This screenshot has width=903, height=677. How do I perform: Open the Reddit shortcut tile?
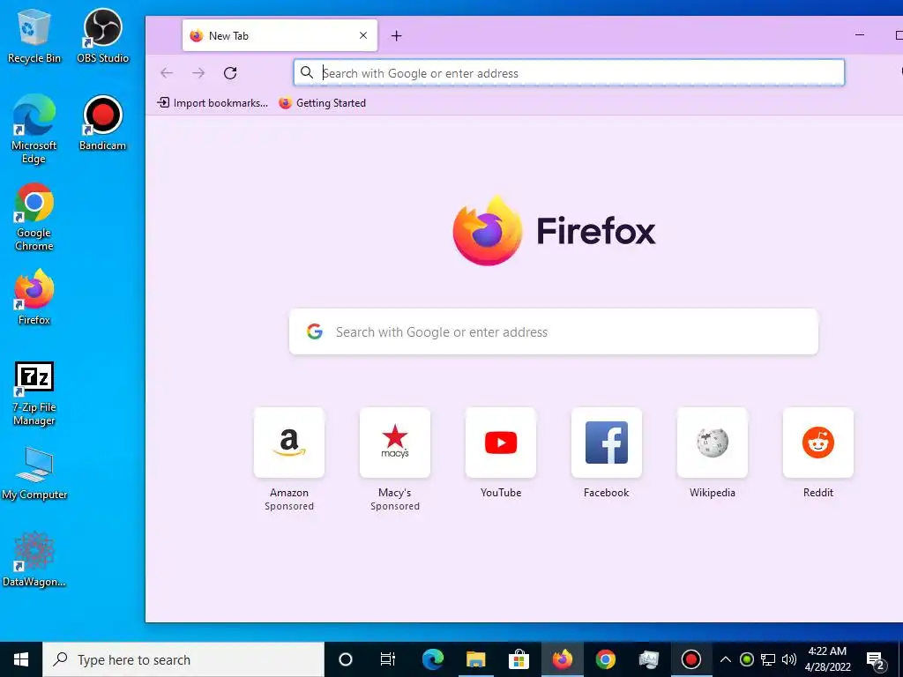click(818, 443)
